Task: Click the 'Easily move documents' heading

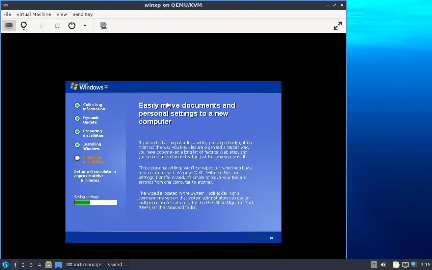Action: [187, 113]
